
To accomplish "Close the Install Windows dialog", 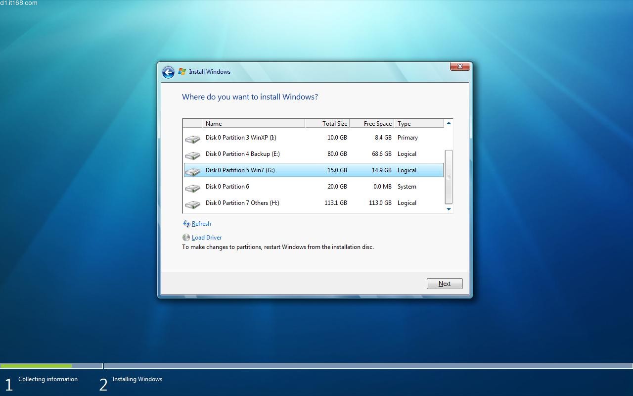I will coord(460,66).
